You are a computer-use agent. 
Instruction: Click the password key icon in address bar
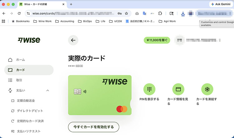click(x=119, y=13)
